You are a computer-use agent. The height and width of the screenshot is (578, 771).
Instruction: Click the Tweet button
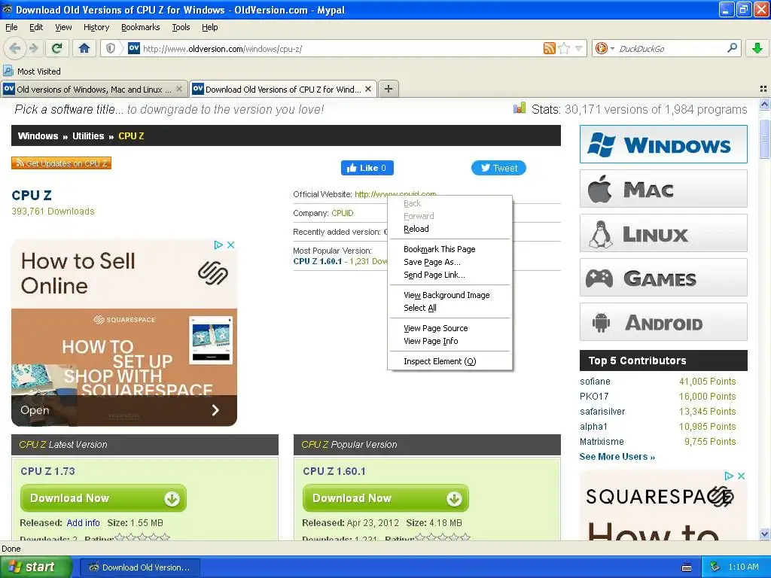[498, 168]
